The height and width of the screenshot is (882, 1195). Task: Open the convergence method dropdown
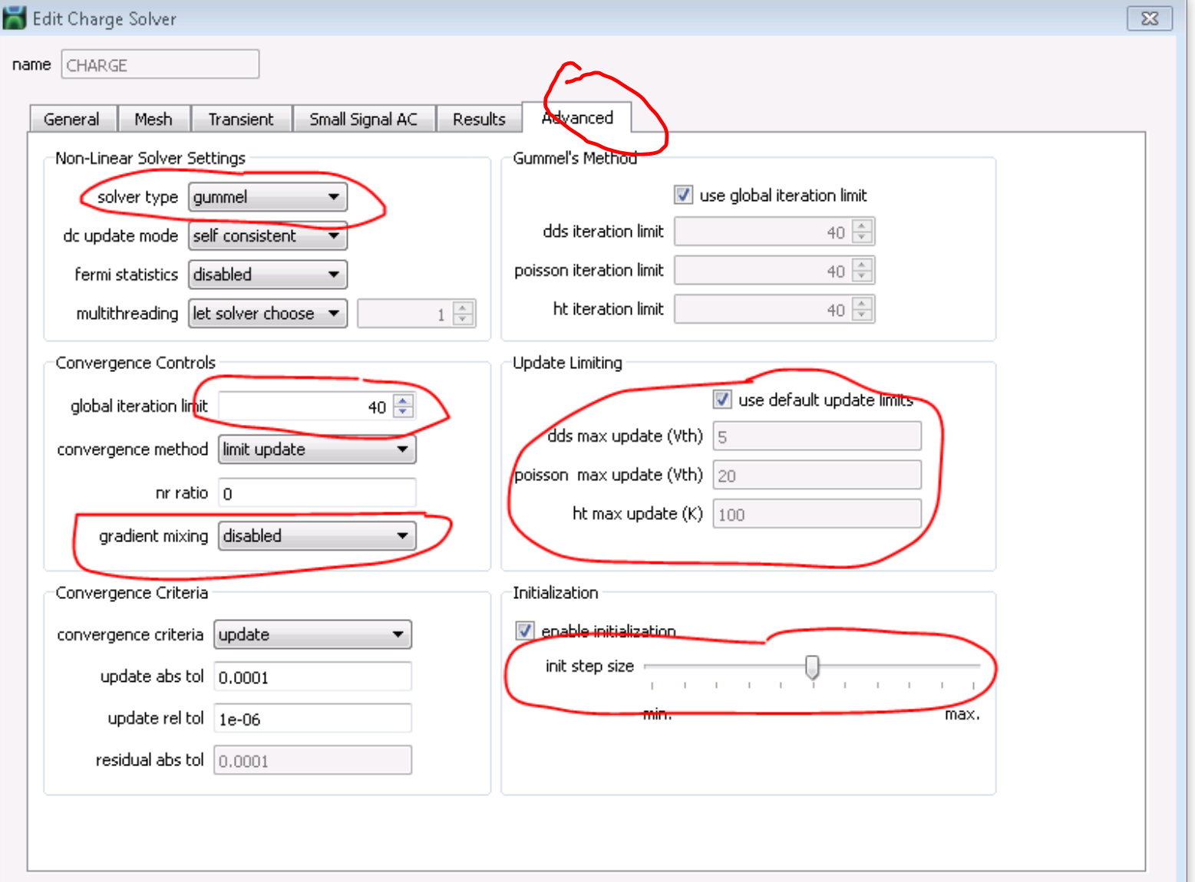pos(317,449)
